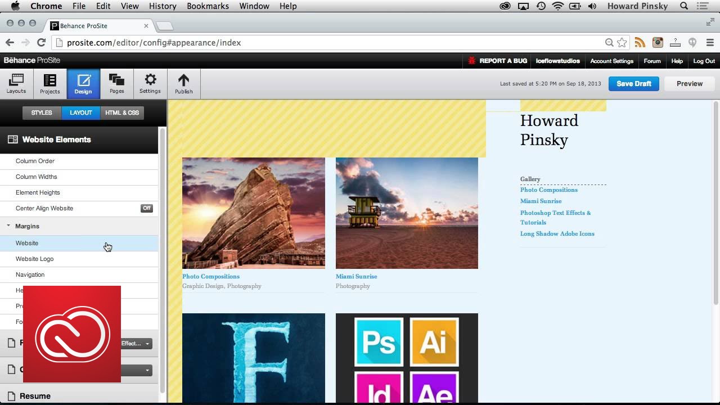Bookmark page with star icon

[x=622, y=42]
